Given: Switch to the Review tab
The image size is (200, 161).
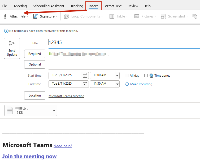Looking at the screenshot, I should point(133,6).
